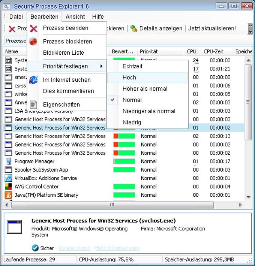
Task: Click the LSA Shell process icon
Action: coord(9,111)
